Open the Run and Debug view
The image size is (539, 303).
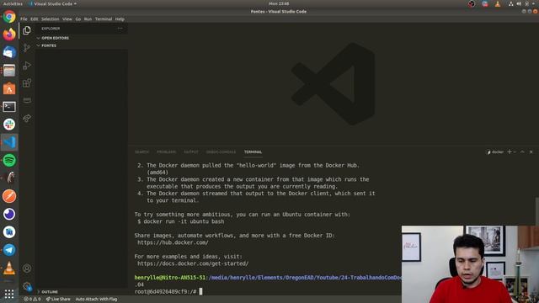[x=27, y=66]
